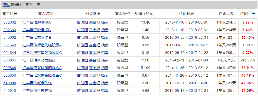Screen dimensions: 258x96
Task: Open 档案 for 汇丰晋信智造先锋股票C
Action: pos(105,53)
